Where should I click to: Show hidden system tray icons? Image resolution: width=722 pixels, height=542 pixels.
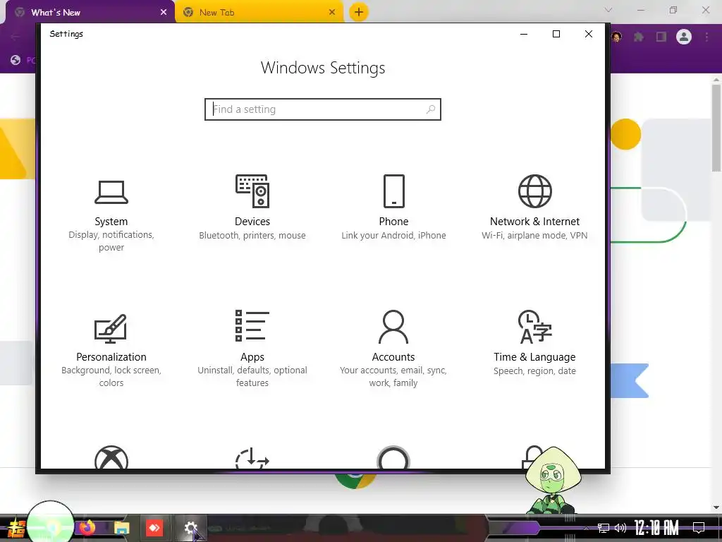click(586, 528)
